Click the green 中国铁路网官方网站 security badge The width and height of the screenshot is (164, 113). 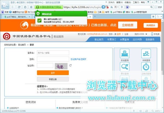[49, 7]
